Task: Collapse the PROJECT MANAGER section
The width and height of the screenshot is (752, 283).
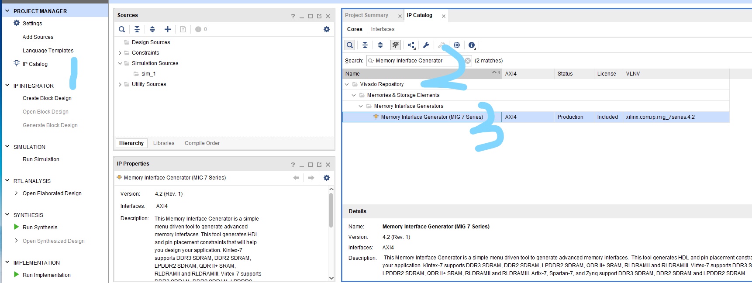Action: [x=7, y=11]
